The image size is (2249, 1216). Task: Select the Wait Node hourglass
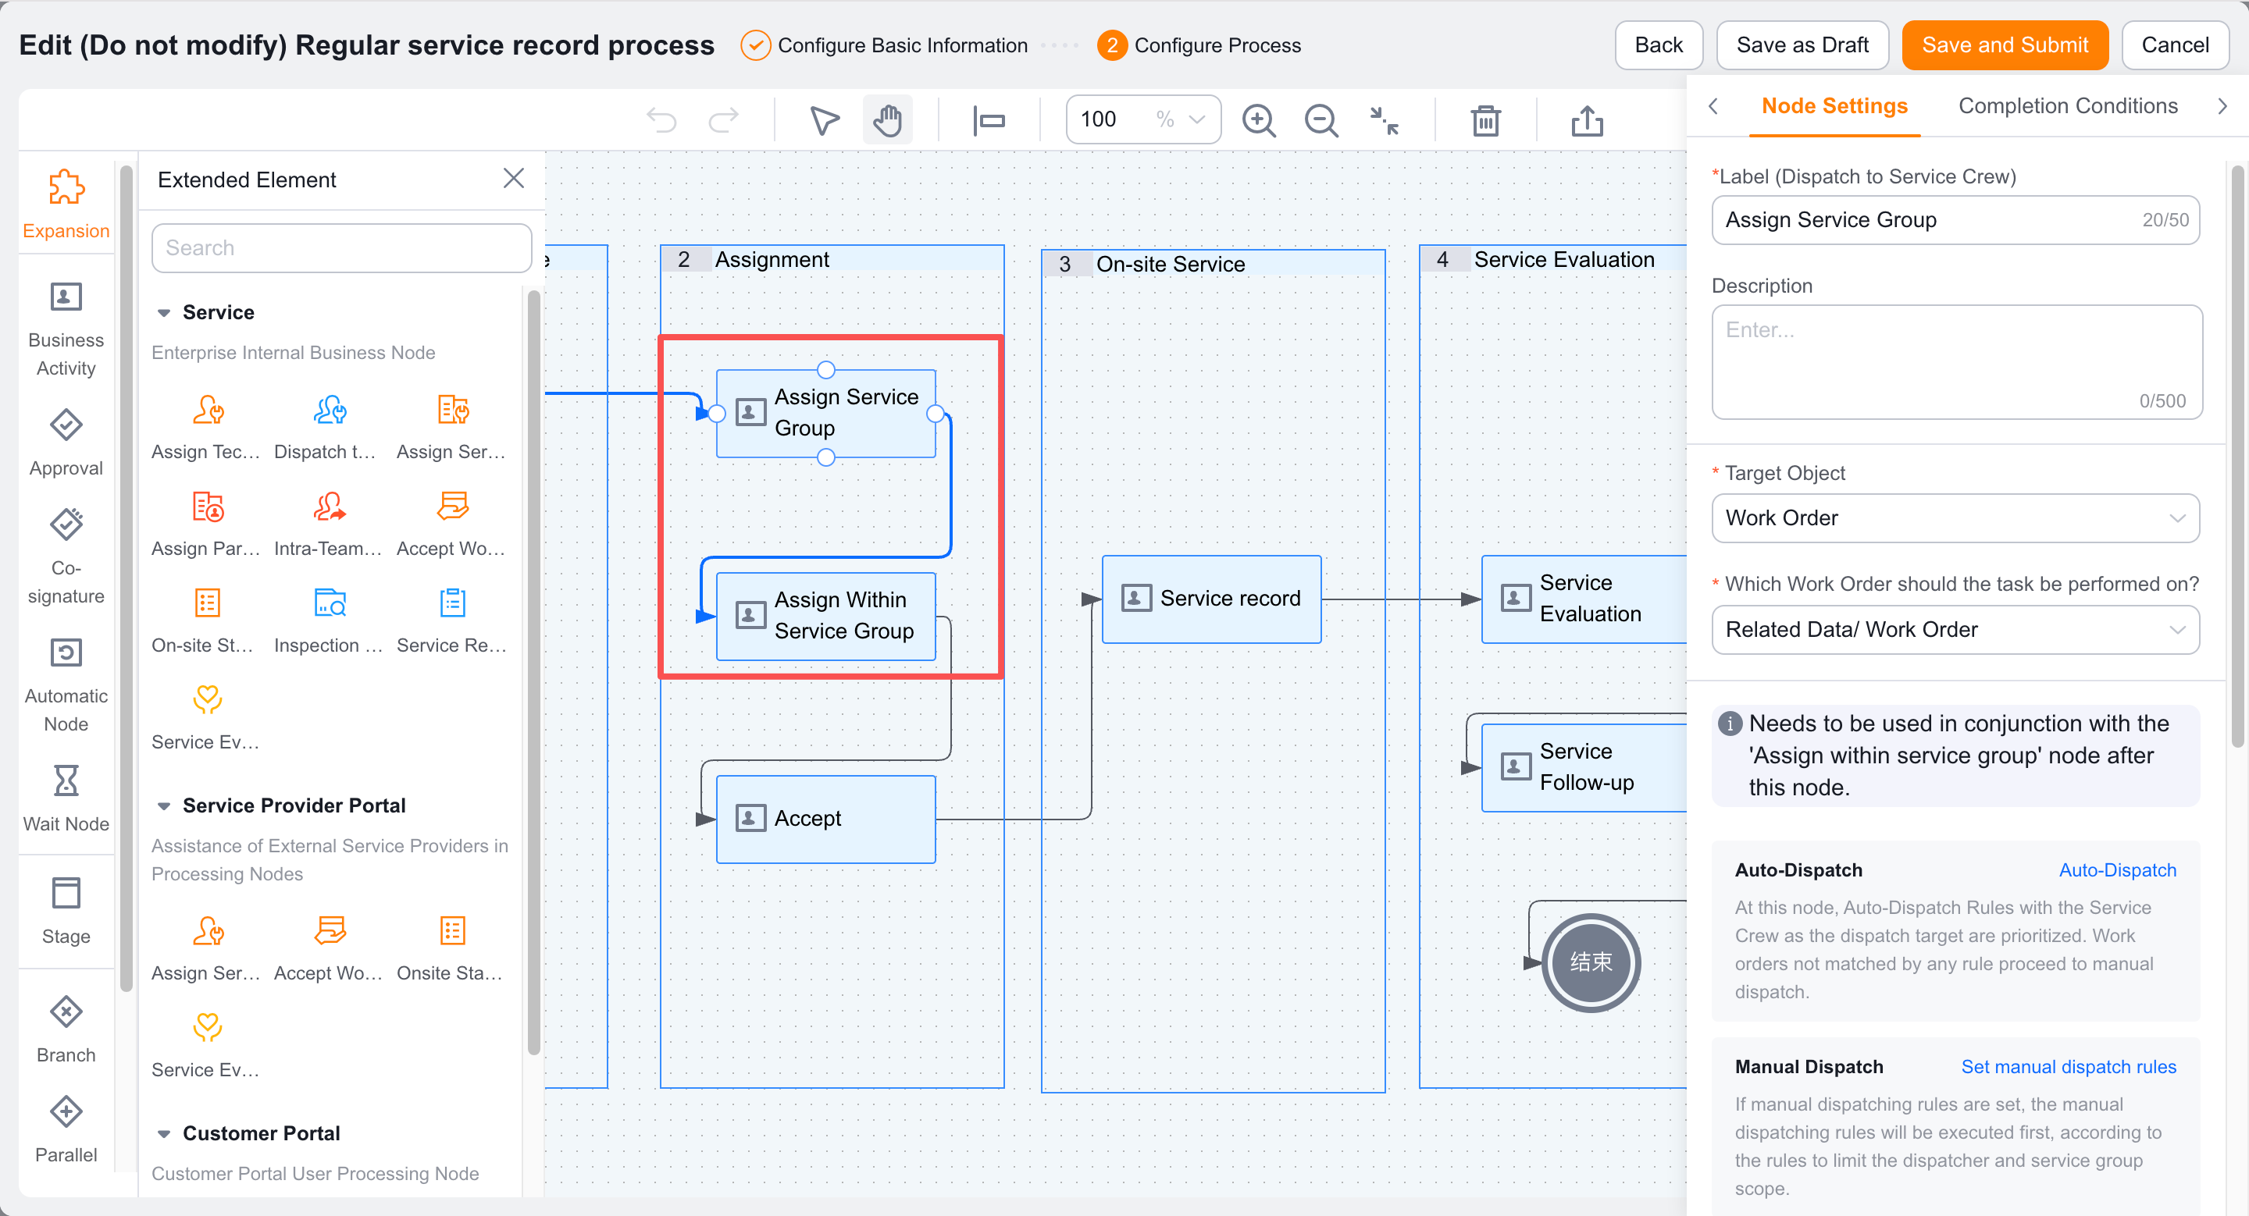click(x=66, y=799)
